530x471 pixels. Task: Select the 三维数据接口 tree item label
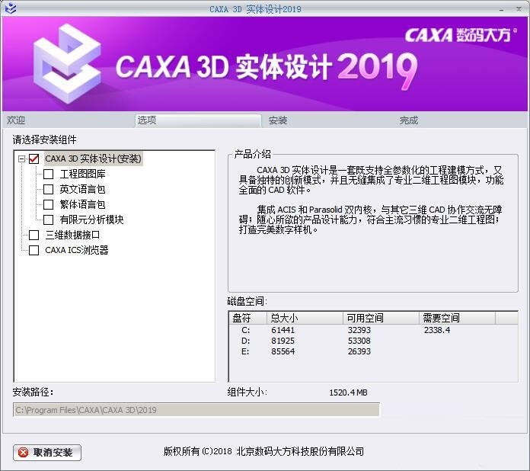click(x=72, y=235)
